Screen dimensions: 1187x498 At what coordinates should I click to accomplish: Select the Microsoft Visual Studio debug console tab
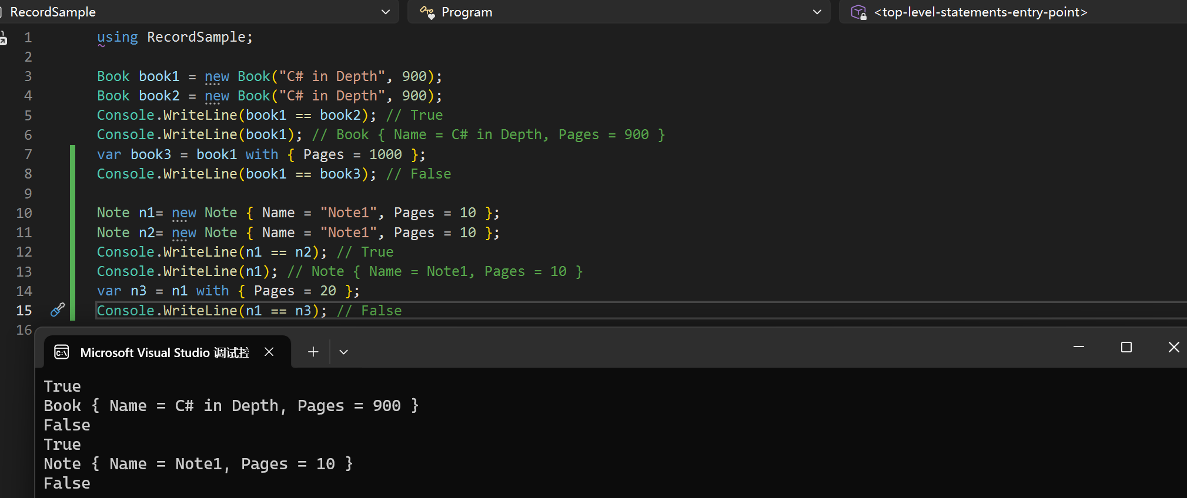click(168, 352)
